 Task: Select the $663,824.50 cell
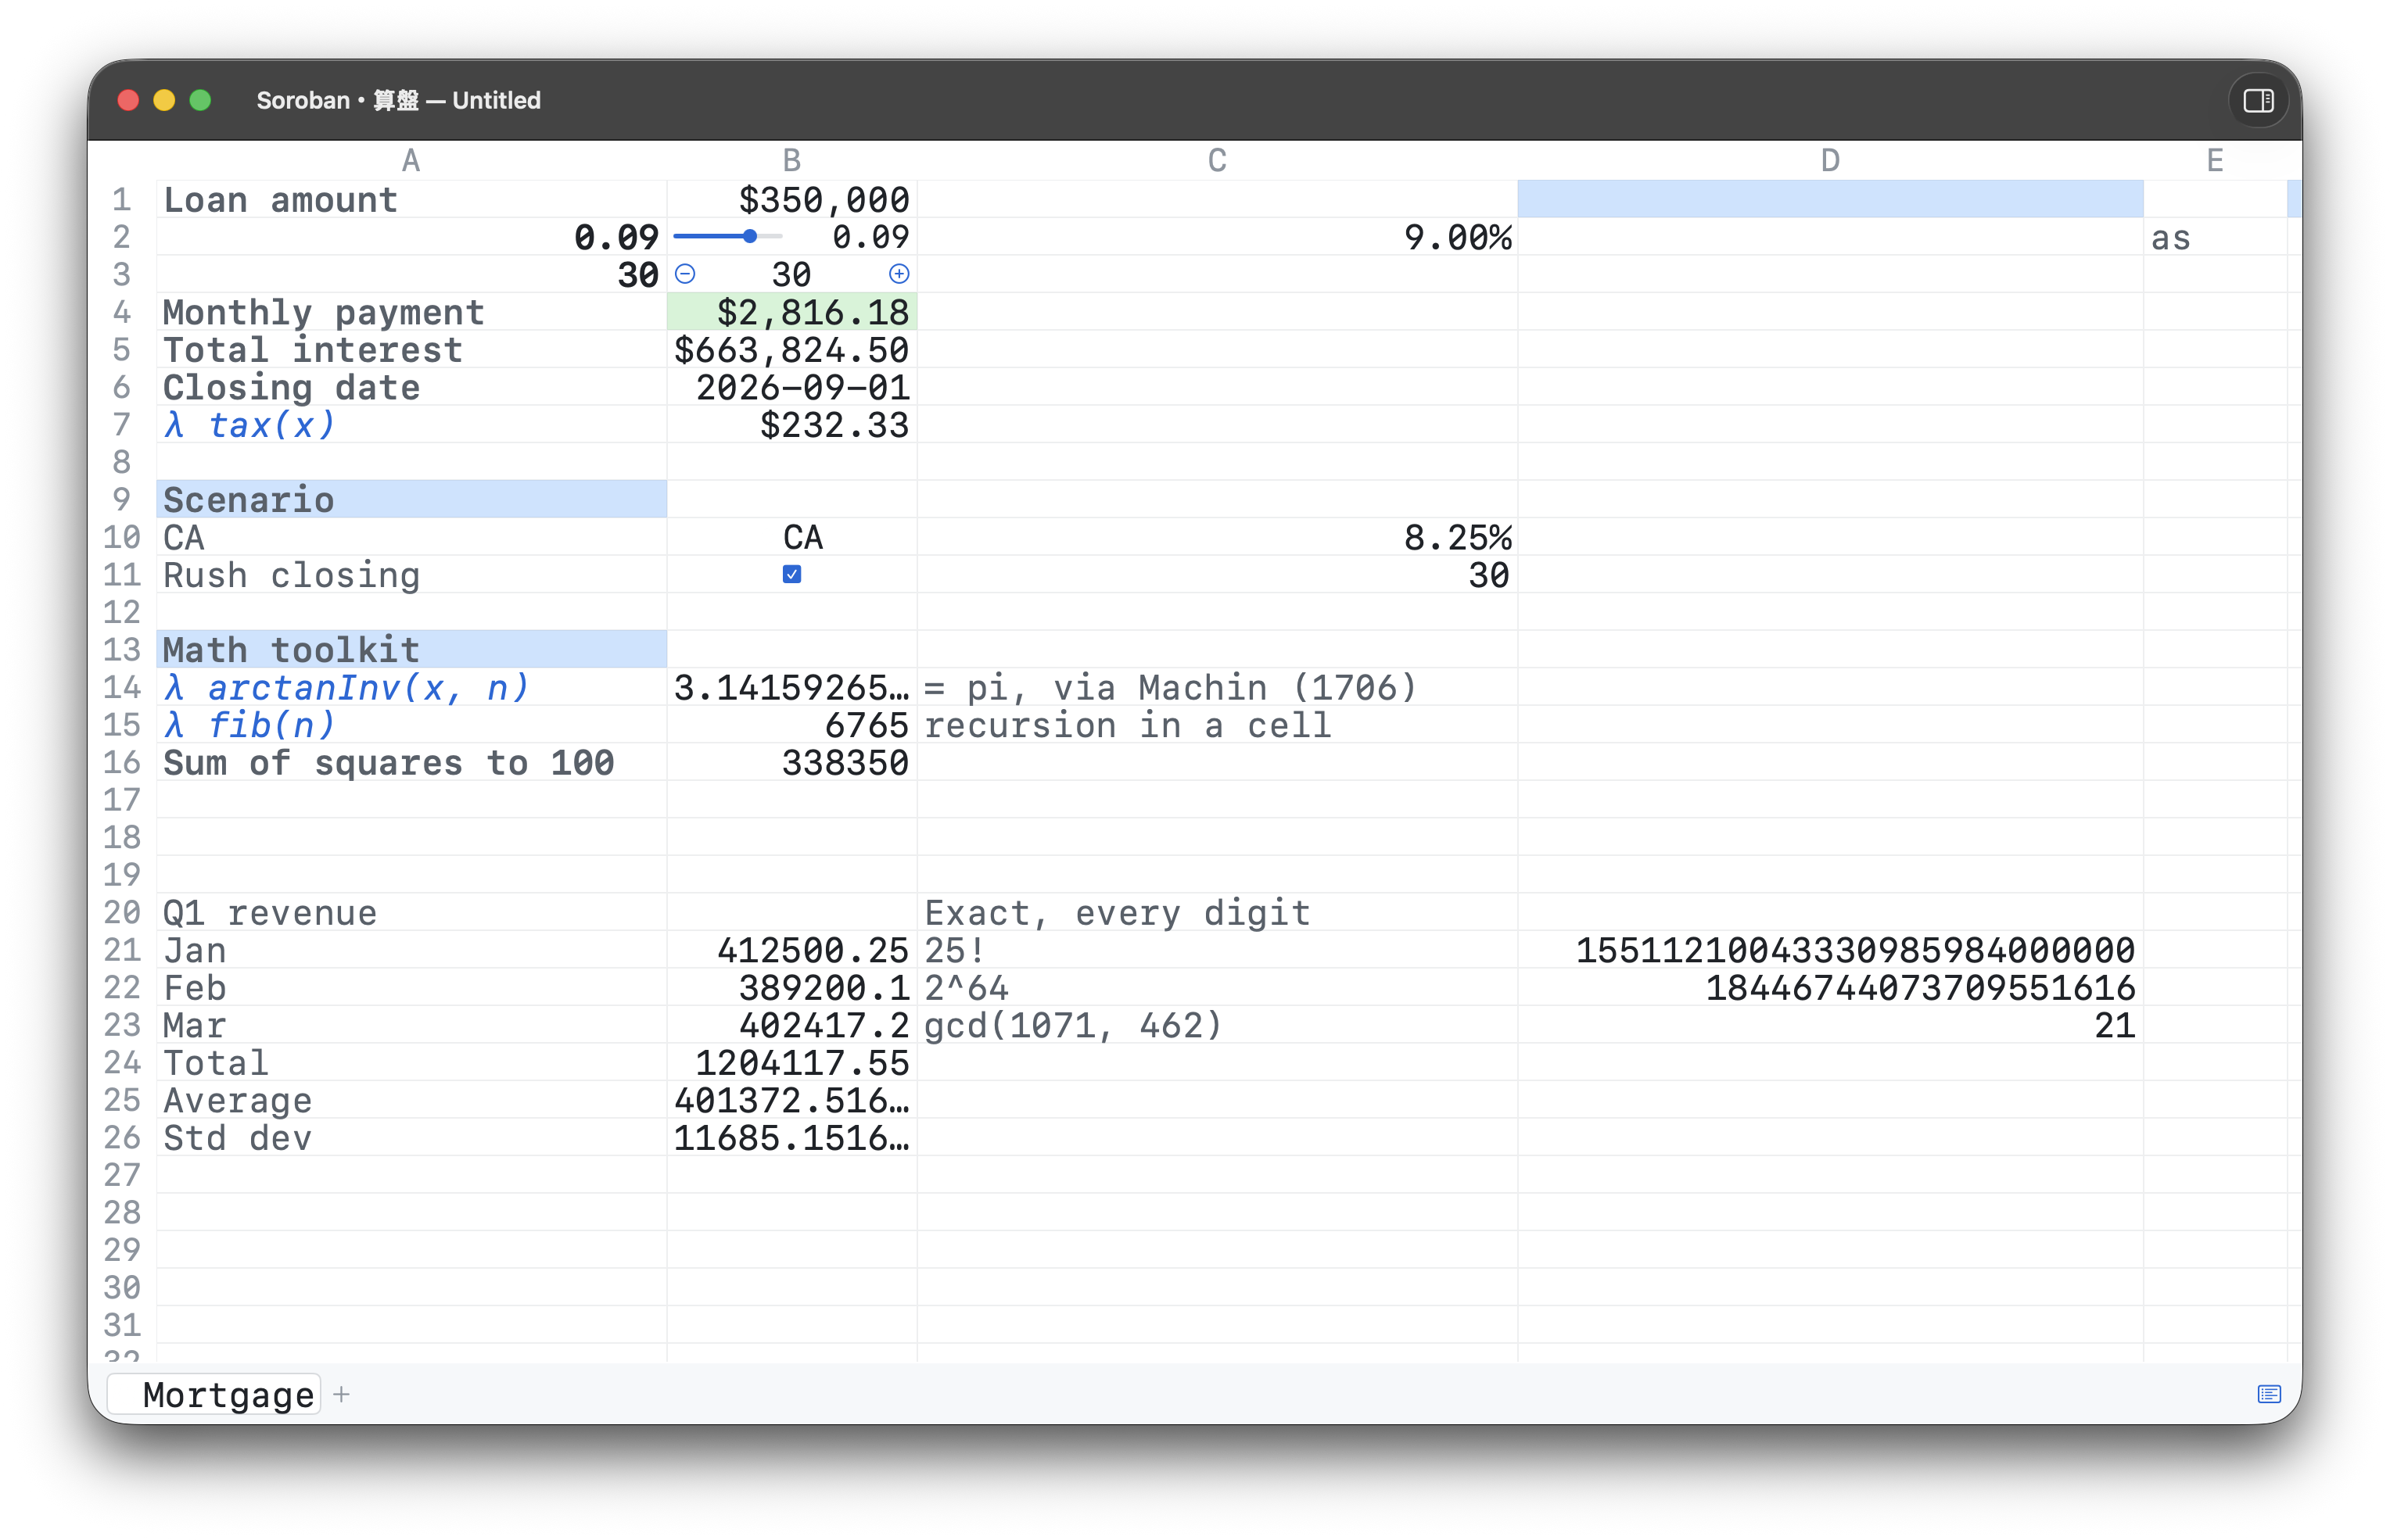(791, 349)
